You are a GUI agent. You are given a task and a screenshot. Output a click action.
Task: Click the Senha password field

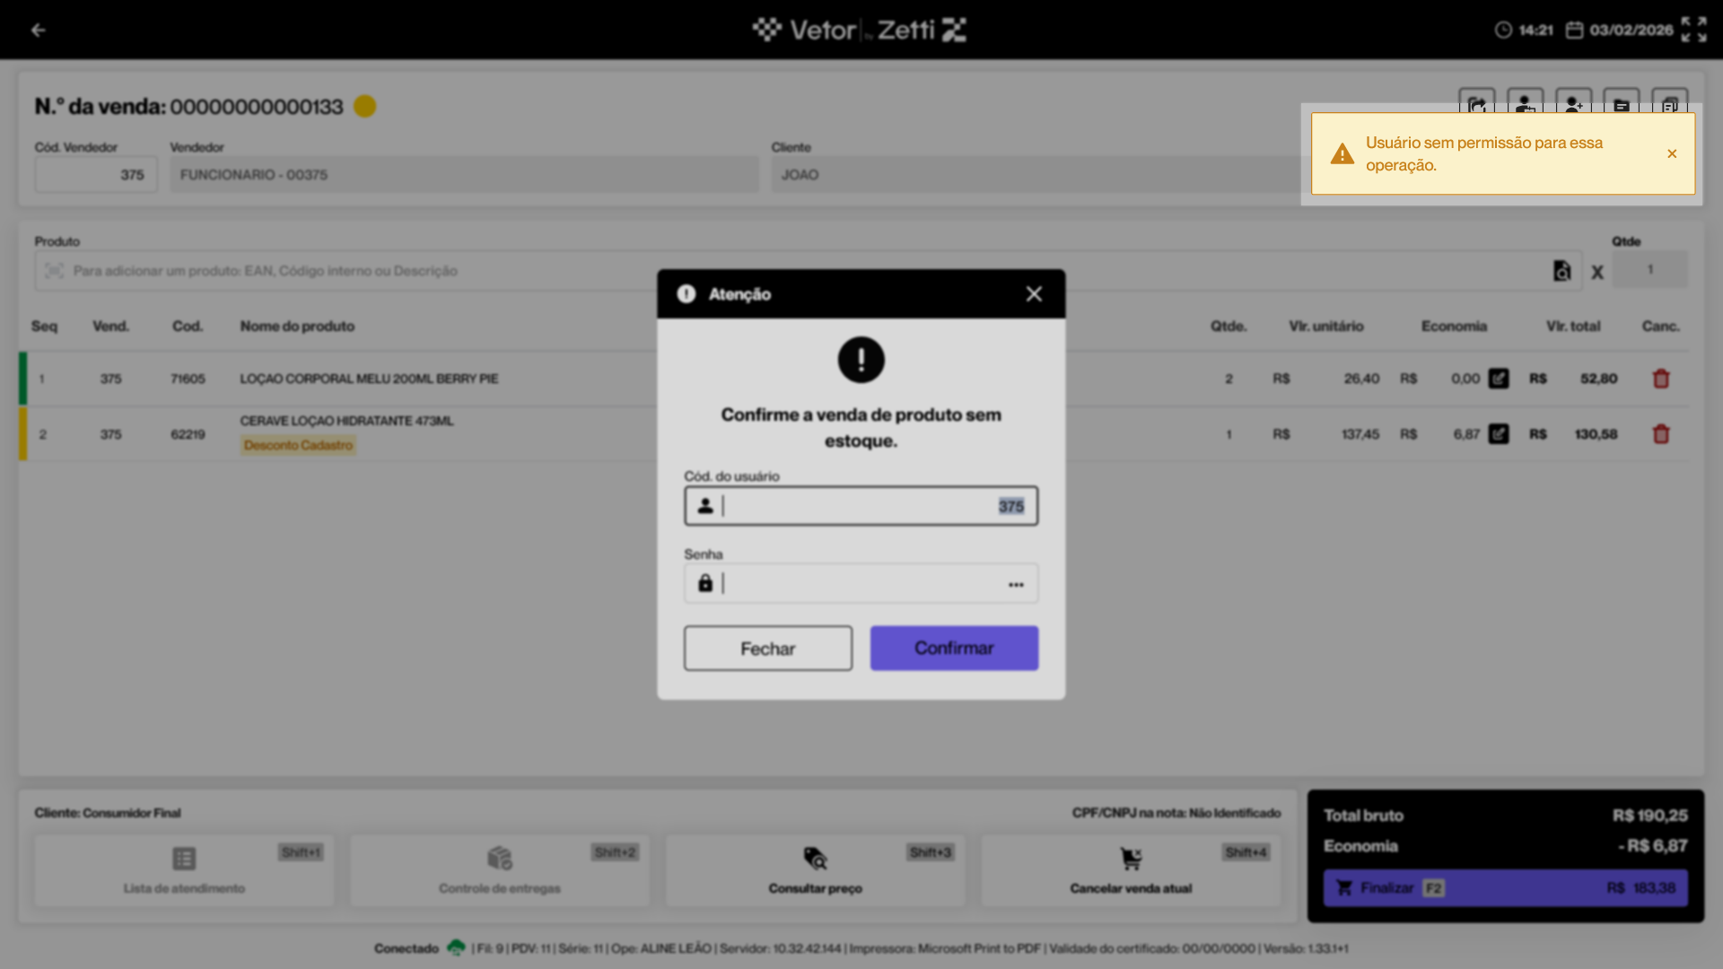pyautogui.click(x=860, y=584)
